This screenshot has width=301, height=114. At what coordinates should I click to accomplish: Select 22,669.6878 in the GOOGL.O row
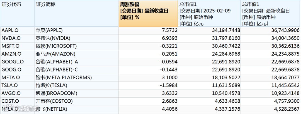271,62
